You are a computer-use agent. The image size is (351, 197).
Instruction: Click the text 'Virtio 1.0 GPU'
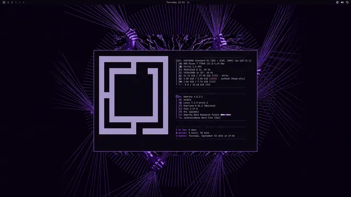tap(193, 67)
